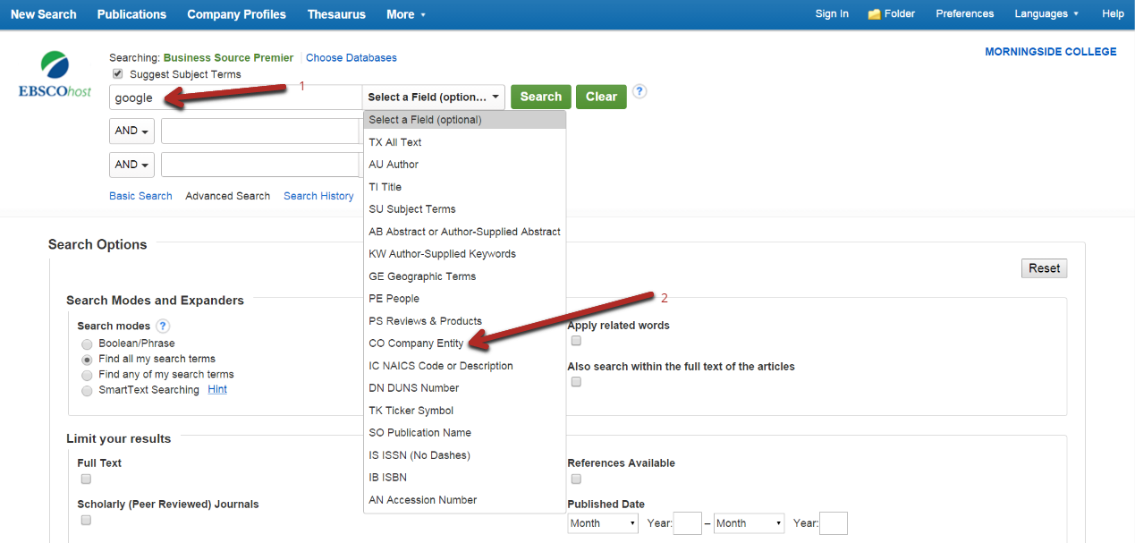The image size is (1135, 543).
Task: Choose KW Author-Supplied Keywords field
Action: click(465, 254)
